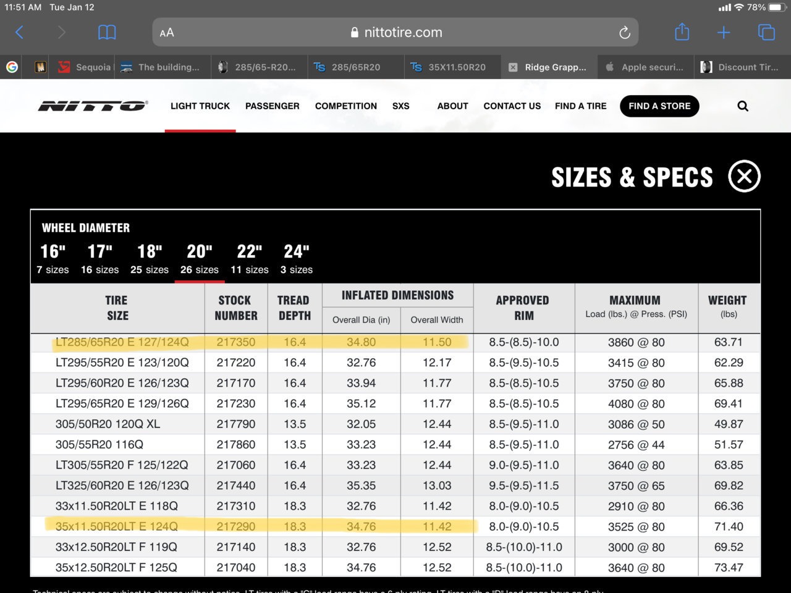Screen dimensions: 791x593
Task: Switch to the Apple securi... tab
Action: click(646, 67)
